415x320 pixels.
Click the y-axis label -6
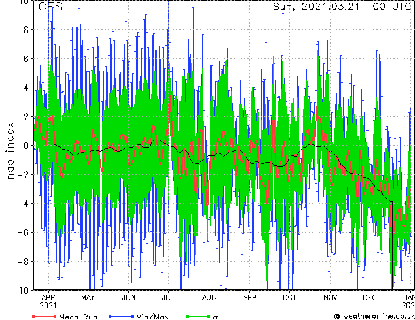(x=23, y=232)
